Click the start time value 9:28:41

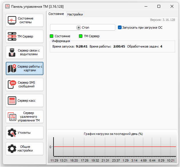click(82, 46)
